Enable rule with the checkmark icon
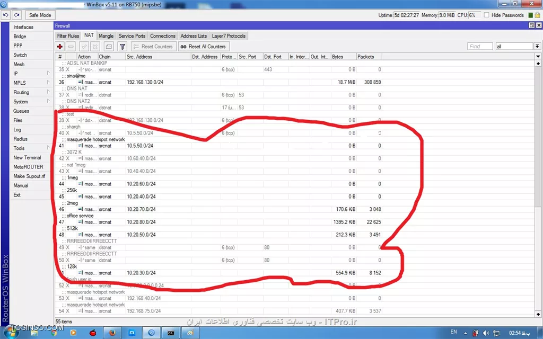543x339 pixels. [x=84, y=47]
